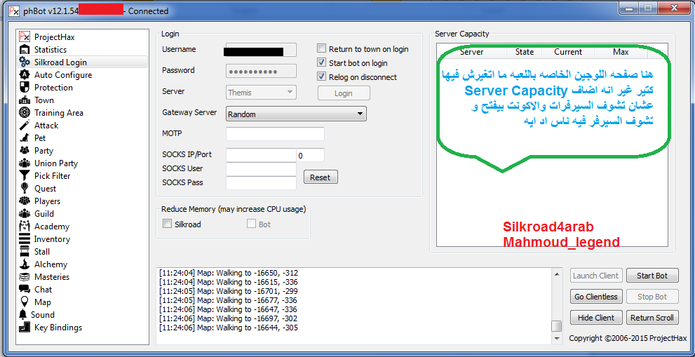This screenshot has width=695, height=357.
Task: Click the Login button
Action: [x=344, y=93]
